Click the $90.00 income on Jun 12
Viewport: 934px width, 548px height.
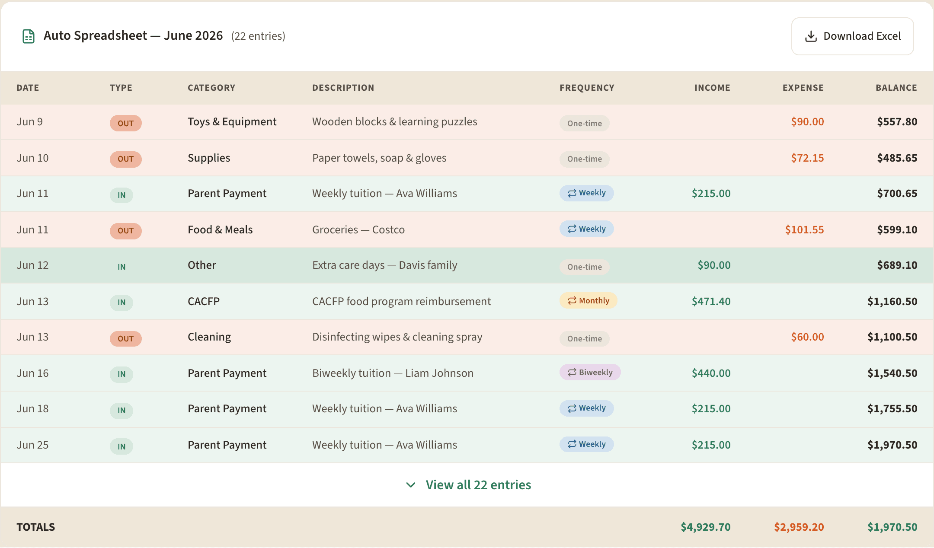(x=714, y=265)
